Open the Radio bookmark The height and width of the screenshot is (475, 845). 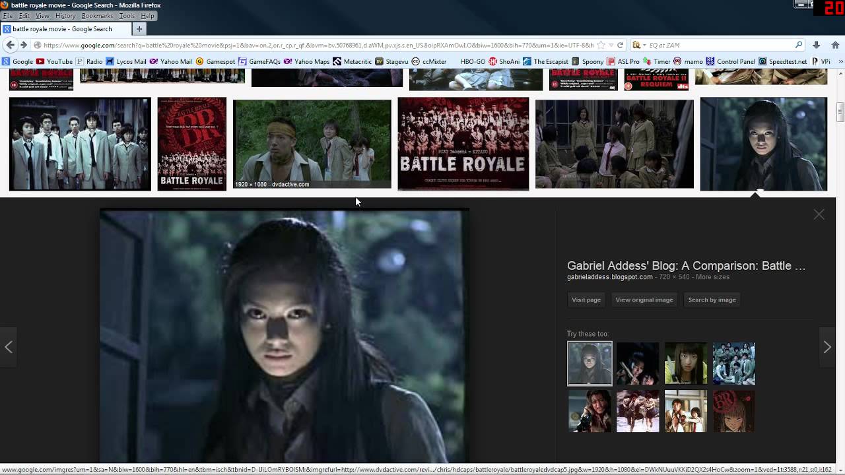[x=89, y=61]
